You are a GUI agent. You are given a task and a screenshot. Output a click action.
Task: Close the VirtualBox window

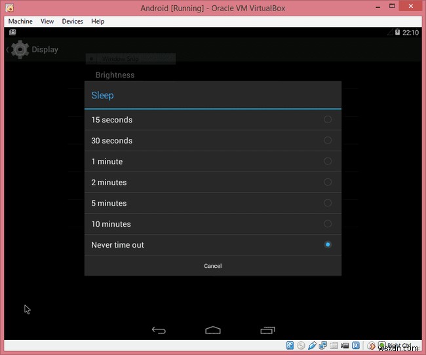410,6
